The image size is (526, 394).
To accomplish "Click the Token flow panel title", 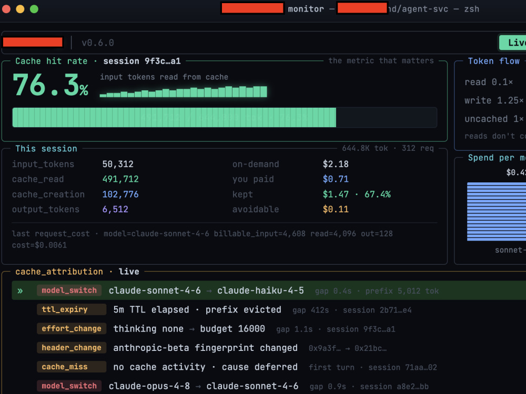I will (493, 61).
